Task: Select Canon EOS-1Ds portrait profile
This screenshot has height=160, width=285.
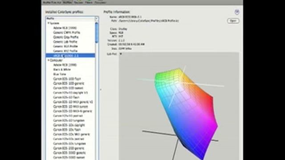Action: tap(69, 139)
